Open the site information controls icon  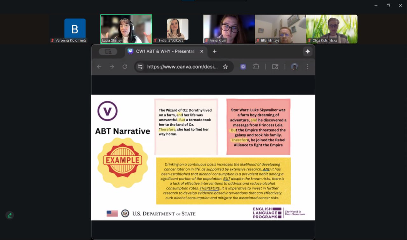click(x=140, y=67)
